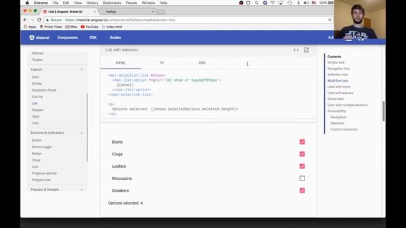Open Button toggle in sidebar

pos(42,147)
